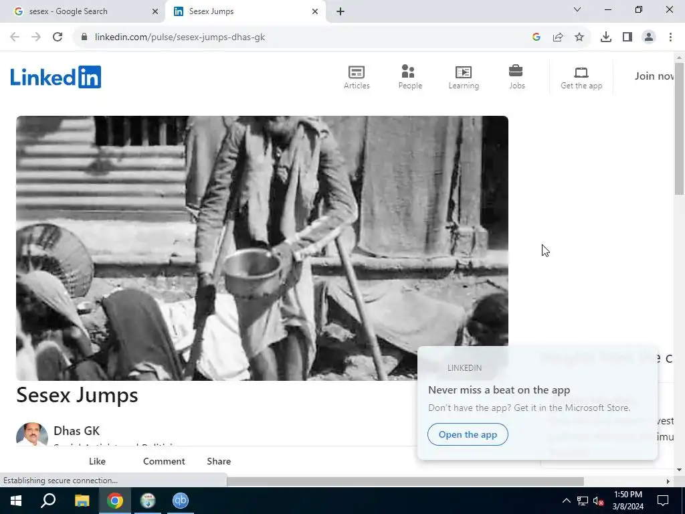Open Windows taskbar search
Image resolution: width=685 pixels, height=514 pixels.
[48, 501]
